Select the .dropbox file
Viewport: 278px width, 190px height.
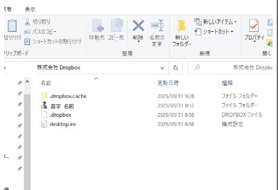point(60,115)
